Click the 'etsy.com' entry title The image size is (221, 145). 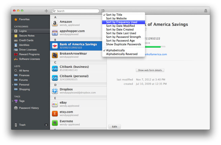(66, 112)
